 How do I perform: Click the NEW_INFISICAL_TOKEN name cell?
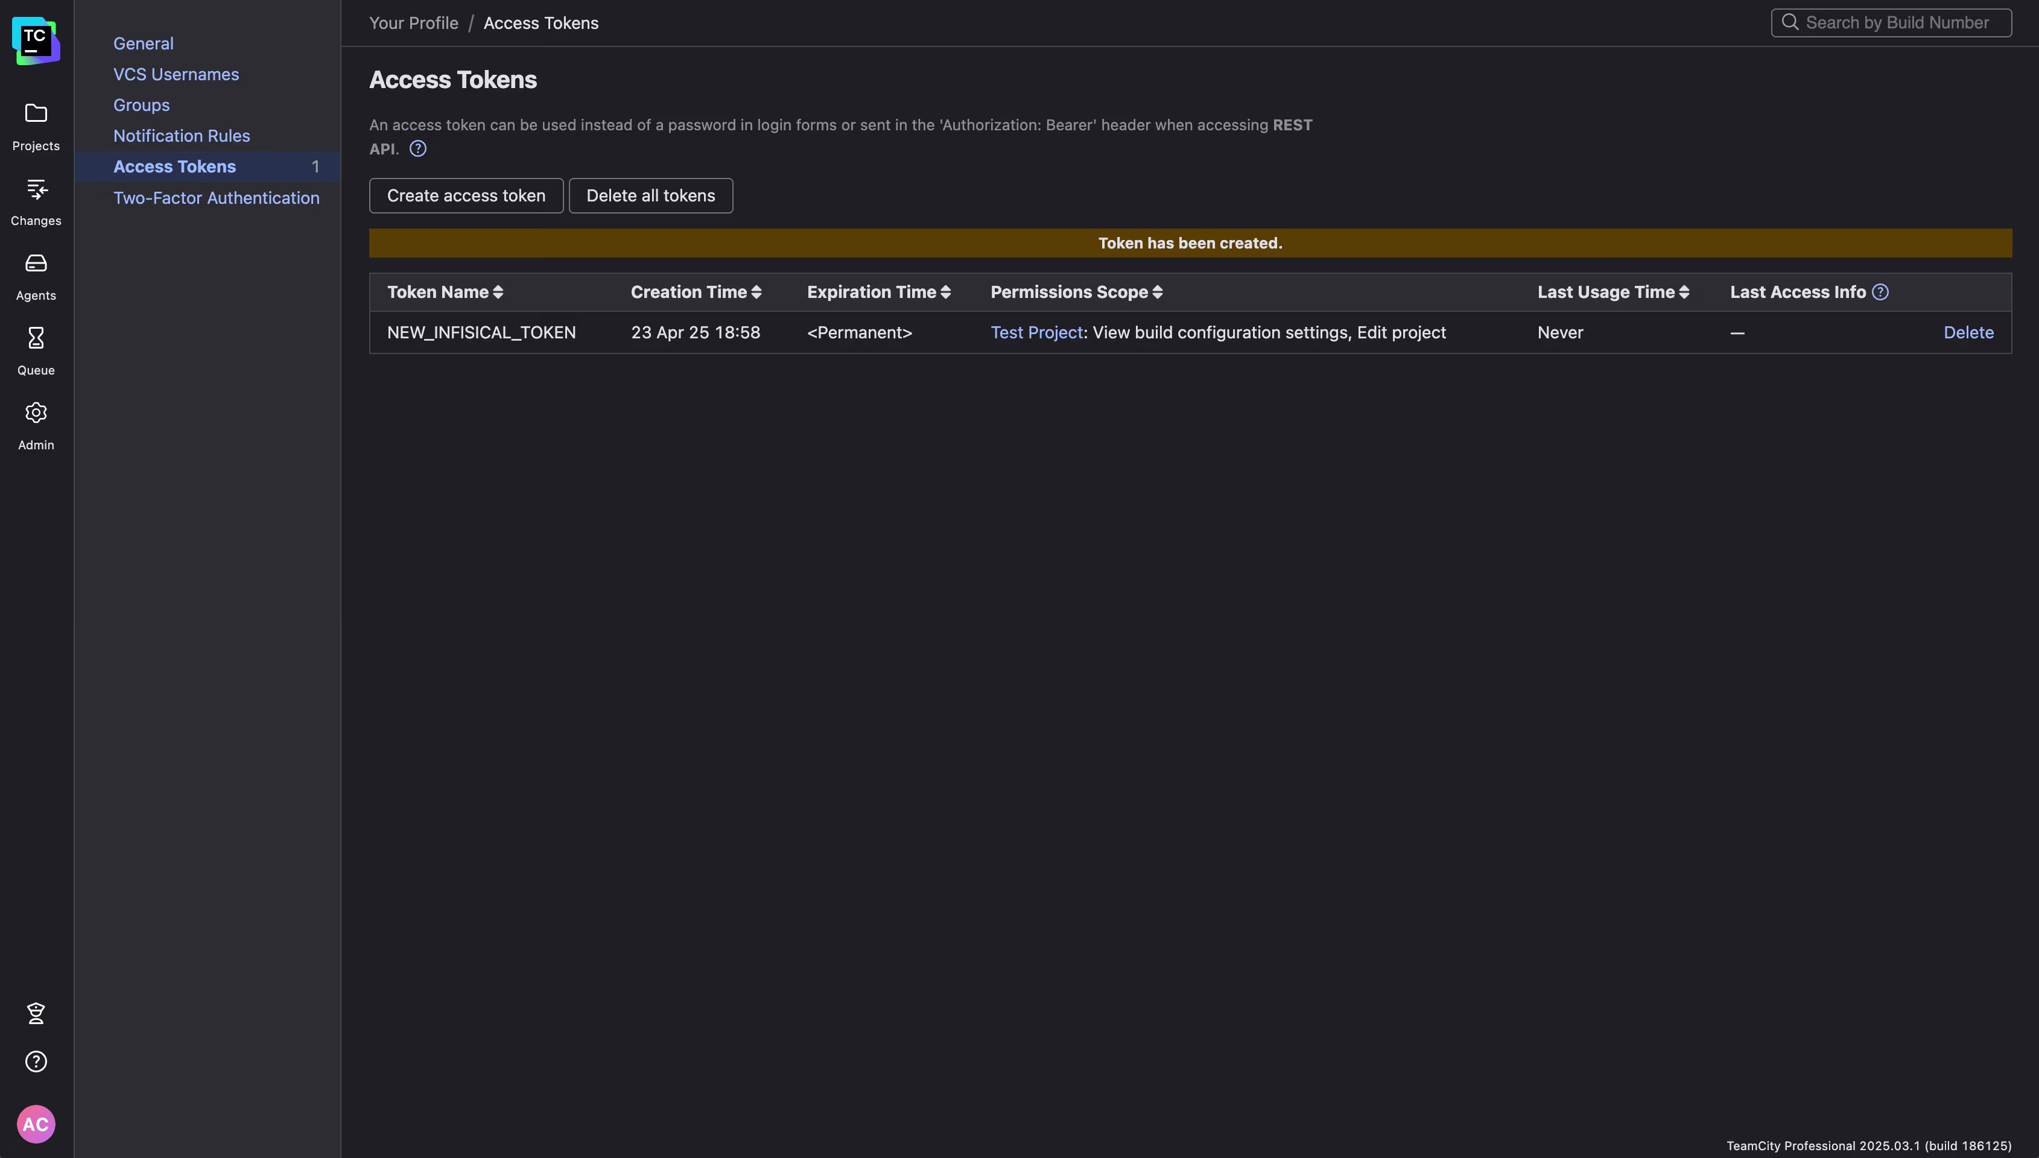click(481, 332)
